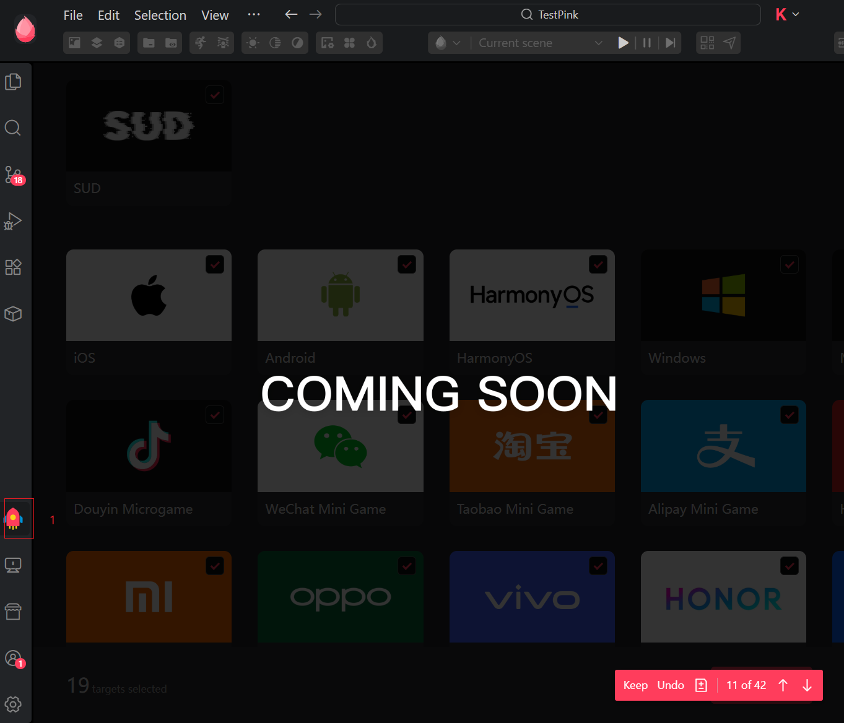Open the monitor preview icon in sidebar
Image resolution: width=844 pixels, height=723 pixels.
(13, 565)
